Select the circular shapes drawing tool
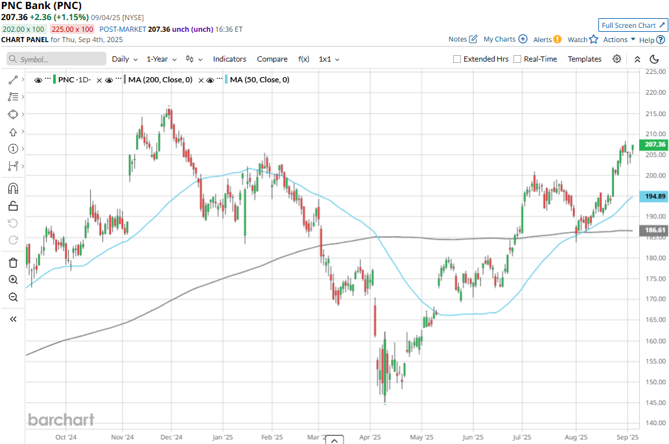 point(13,114)
